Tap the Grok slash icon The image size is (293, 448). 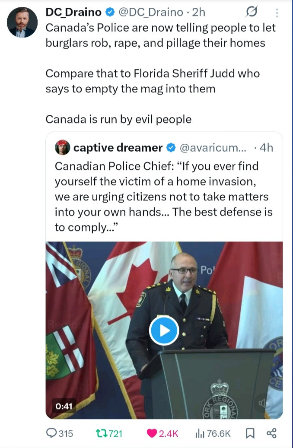click(251, 13)
